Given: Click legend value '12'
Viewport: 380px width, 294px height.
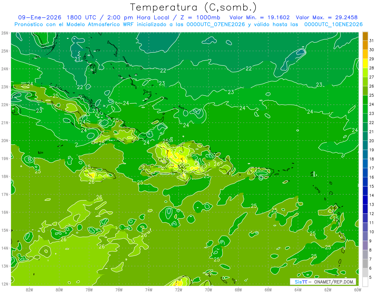Looking at the screenshot, I should coord(371,213).
